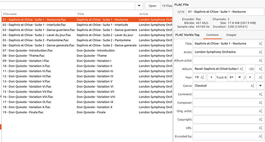Click the apply-to-all icon in CD field
The height and width of the screenshot is (142, 265).
pyautogui.click(x=260, y=69)
